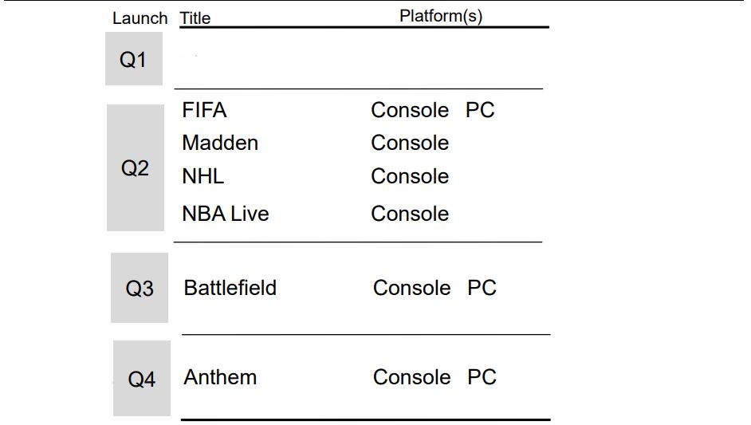Click Console in the FIFA row
The width and height of the screenshot is (751, 425).
tap(410, 110)
